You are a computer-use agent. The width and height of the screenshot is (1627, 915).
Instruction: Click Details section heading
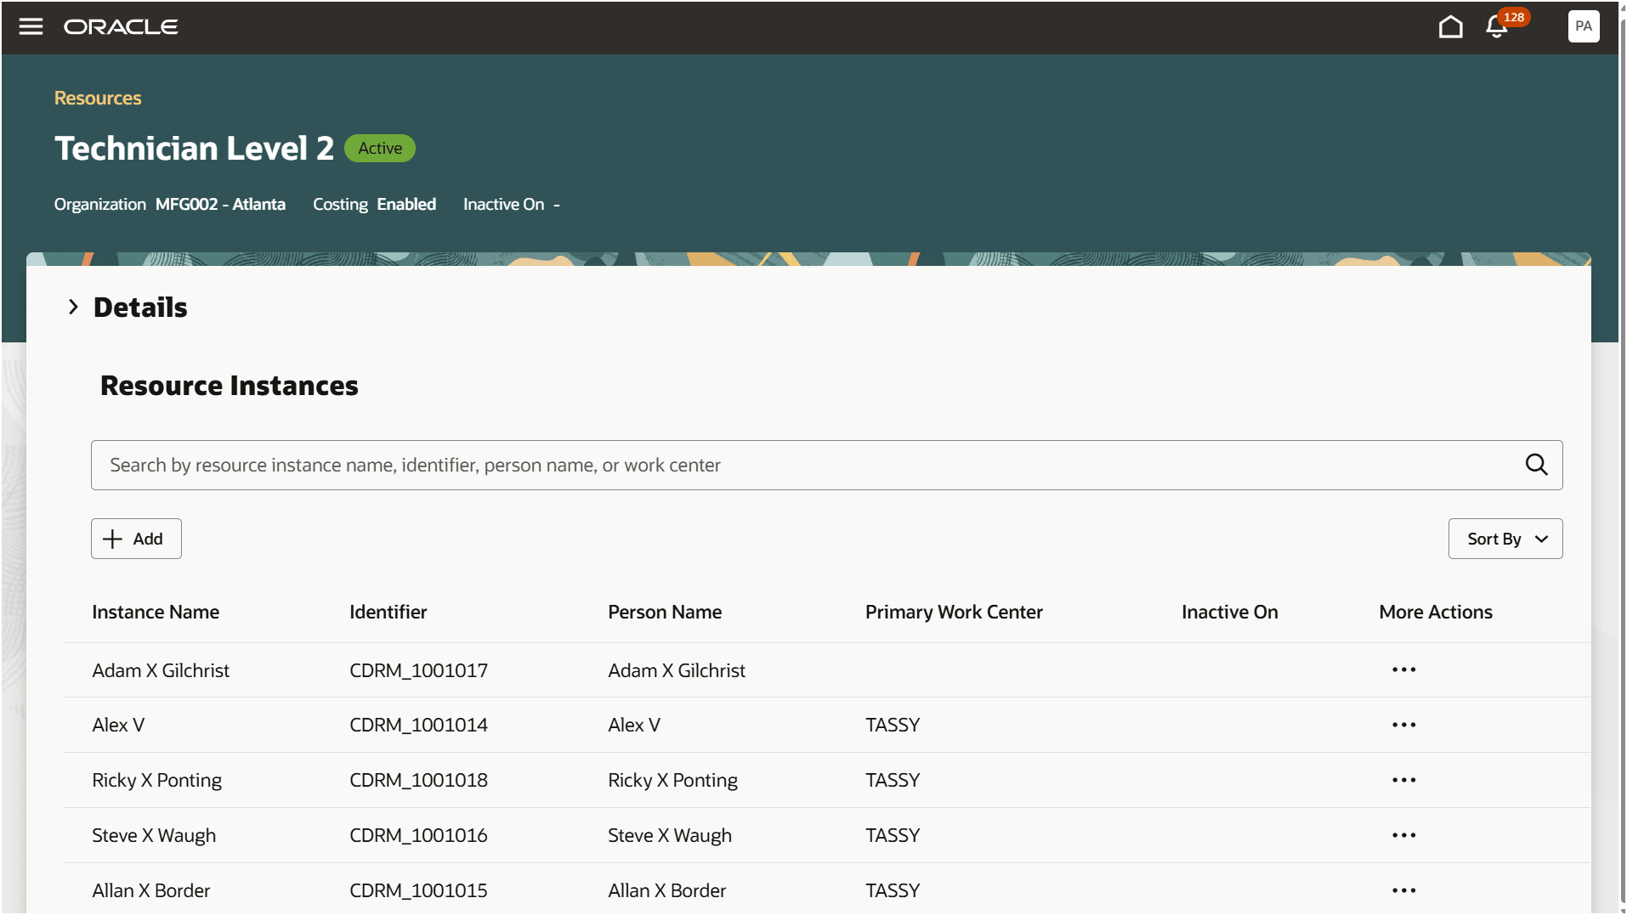[x=140, y=307]
